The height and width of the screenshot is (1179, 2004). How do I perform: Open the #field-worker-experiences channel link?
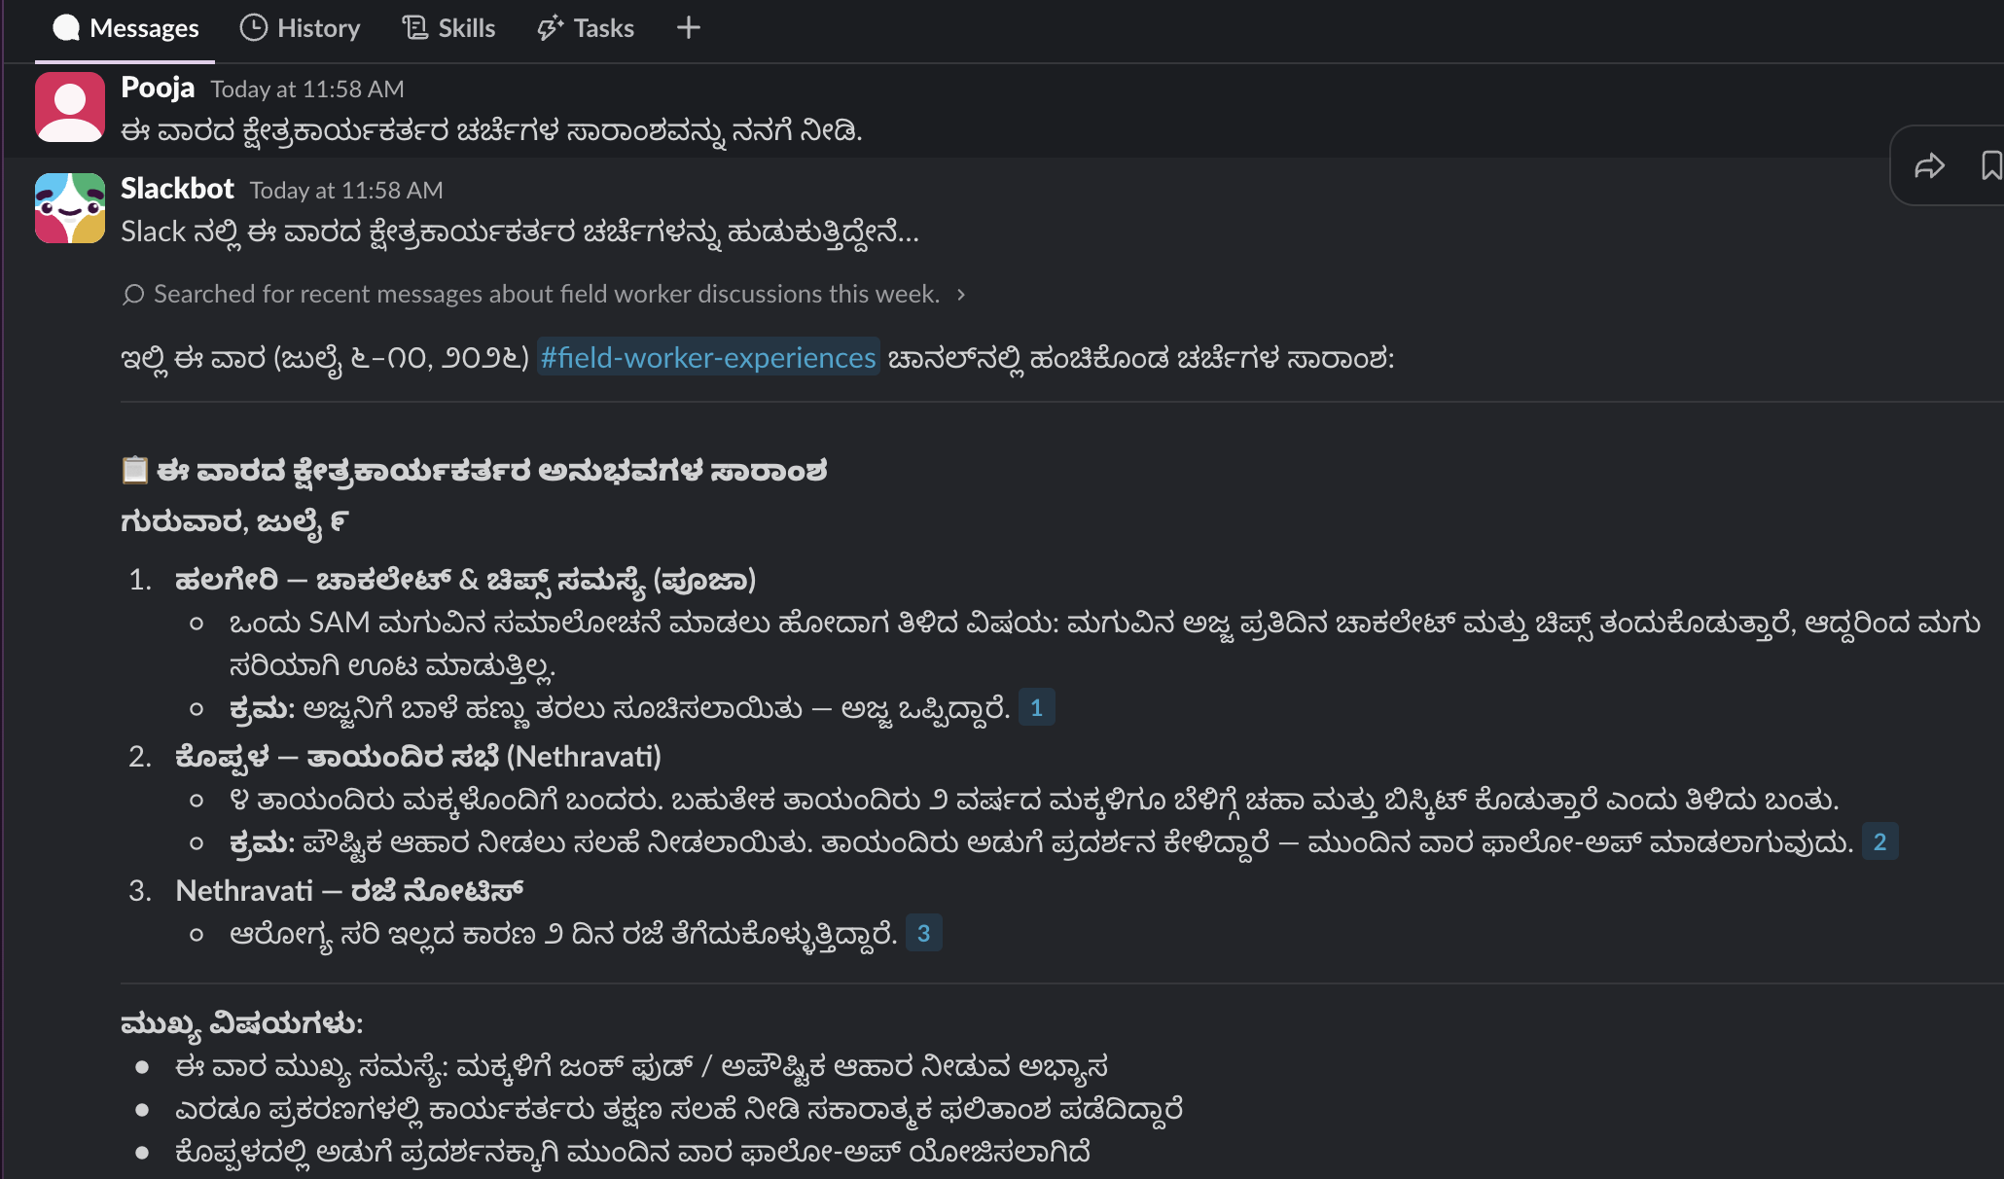[x=708, y=358]
